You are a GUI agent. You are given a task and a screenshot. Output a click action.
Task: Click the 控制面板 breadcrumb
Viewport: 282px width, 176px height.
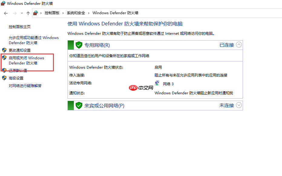(52, 13)
